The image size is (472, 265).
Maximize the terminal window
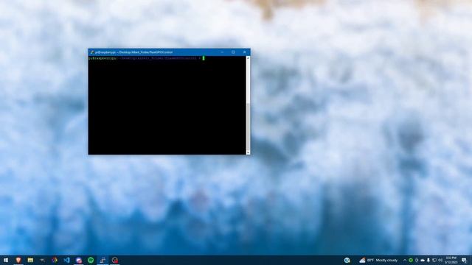[233, 52]
